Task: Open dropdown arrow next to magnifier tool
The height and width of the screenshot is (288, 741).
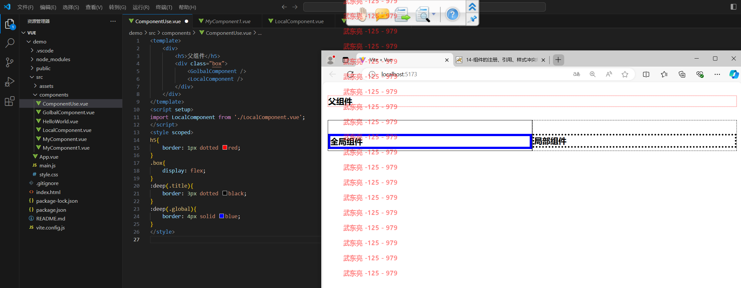Action: click(434, 14)
